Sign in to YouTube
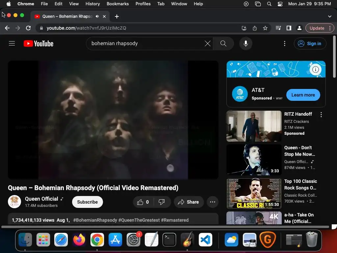Image resolution: width=337 pixels, height=253 pixels. 310,43
